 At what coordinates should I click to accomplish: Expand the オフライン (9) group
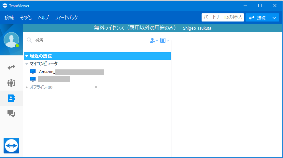pyautogui.click(x=26, y=87)
